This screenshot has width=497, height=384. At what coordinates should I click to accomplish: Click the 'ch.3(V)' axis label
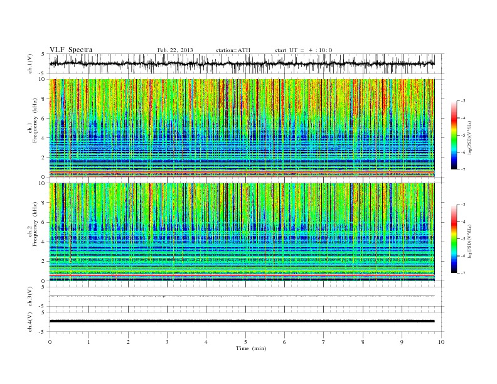(x=30, y=297)
